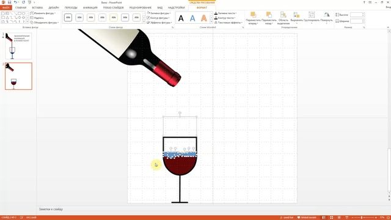
Task: Toggle ЗАМЕТКИ button in status bar
Action: (287, 218)
